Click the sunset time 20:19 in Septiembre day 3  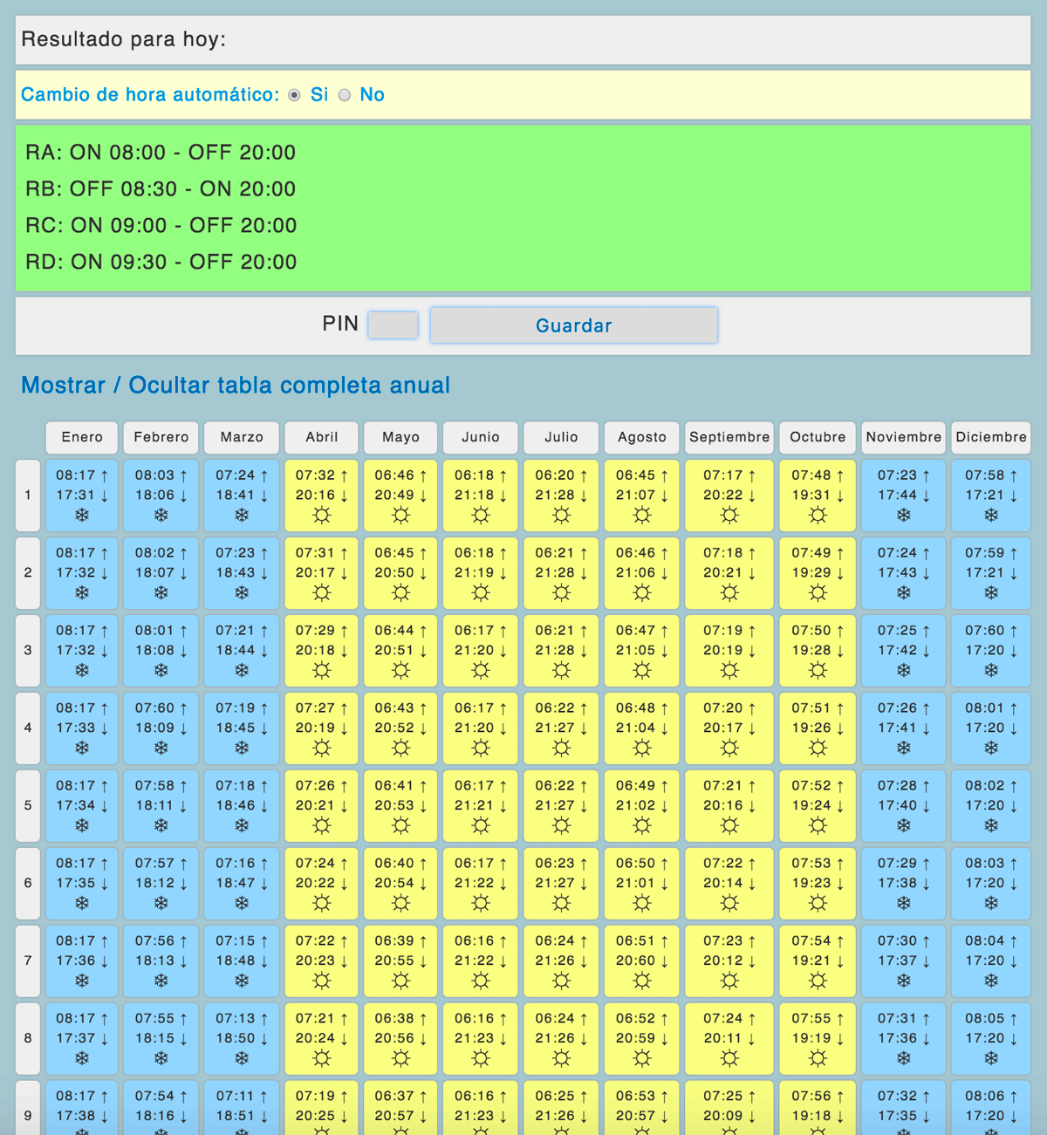pyautogui.click(x=722, y=651)
